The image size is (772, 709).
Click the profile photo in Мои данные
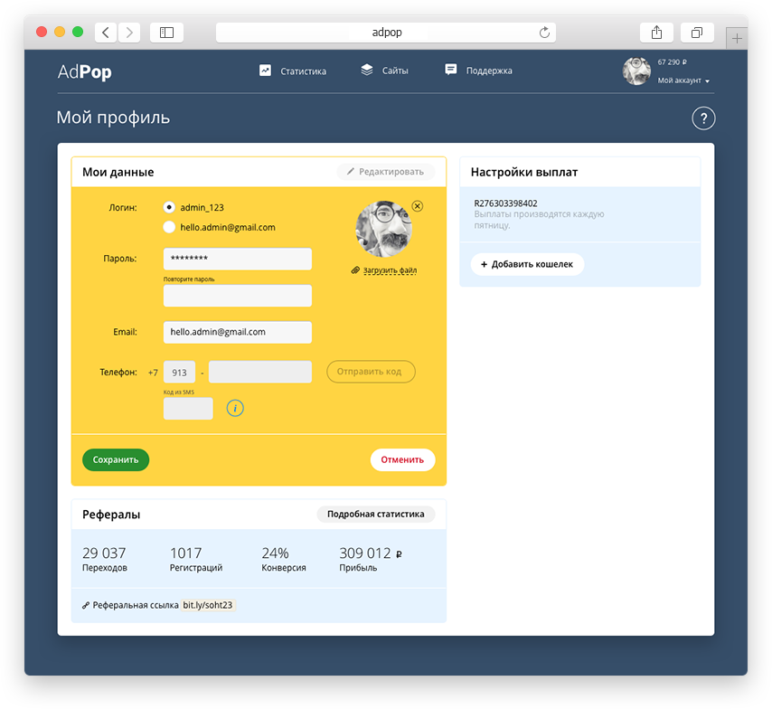tap(383, 229)
